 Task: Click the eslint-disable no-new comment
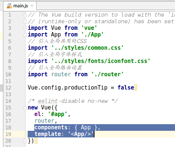coord(73,101)
